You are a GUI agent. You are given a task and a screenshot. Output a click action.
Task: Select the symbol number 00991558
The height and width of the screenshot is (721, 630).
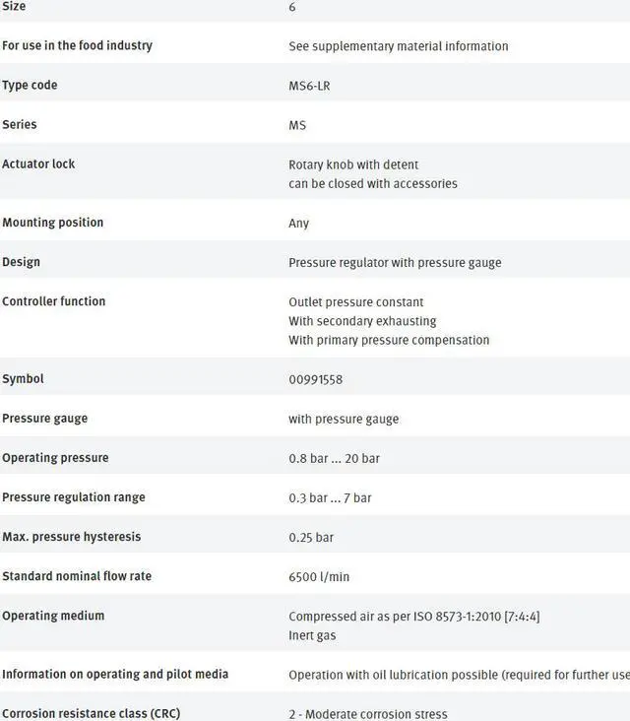click(315, 379)
